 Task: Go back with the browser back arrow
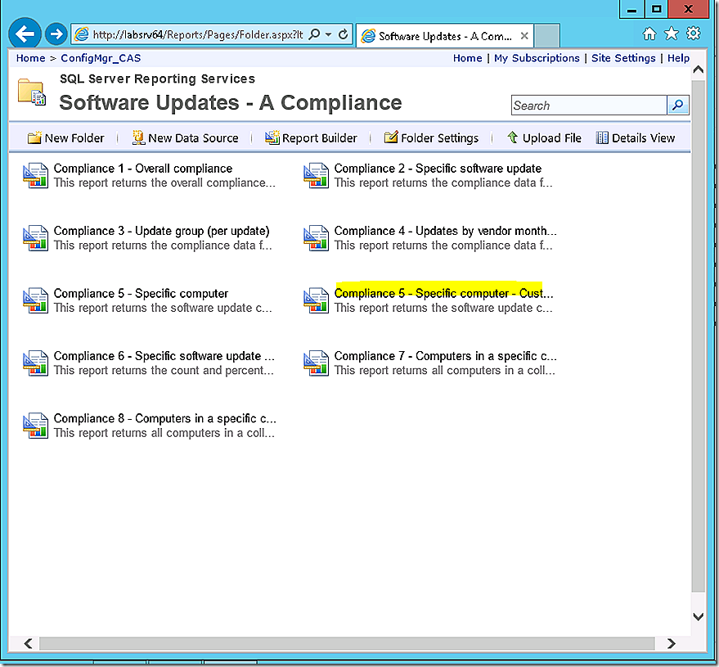point(25,34)
